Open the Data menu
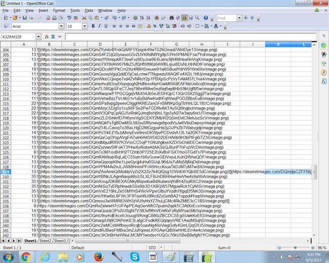 coord(89,10)
